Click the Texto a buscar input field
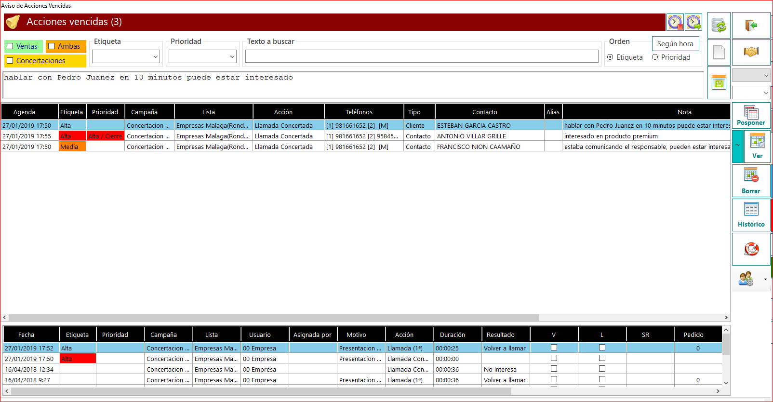This screenshot has width=773, height=402. (422, 56)
